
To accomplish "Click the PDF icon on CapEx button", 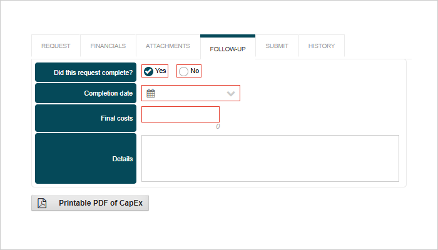I will pos(42,203).
